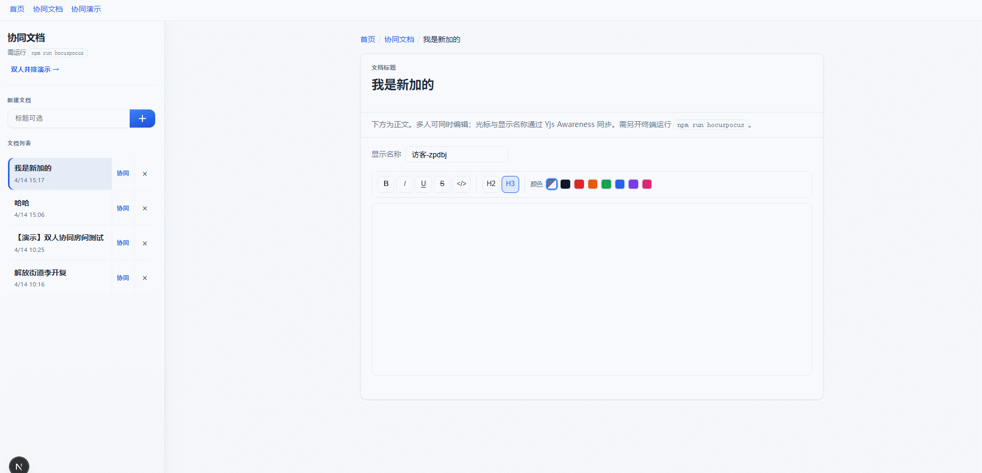This screenshot has width=982, height=473.
Task: Toggle the active H3 heading style
Action: point(510,184)
